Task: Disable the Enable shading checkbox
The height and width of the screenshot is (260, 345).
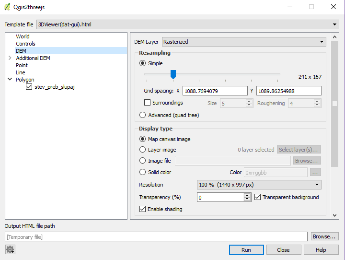Action: 143,209
